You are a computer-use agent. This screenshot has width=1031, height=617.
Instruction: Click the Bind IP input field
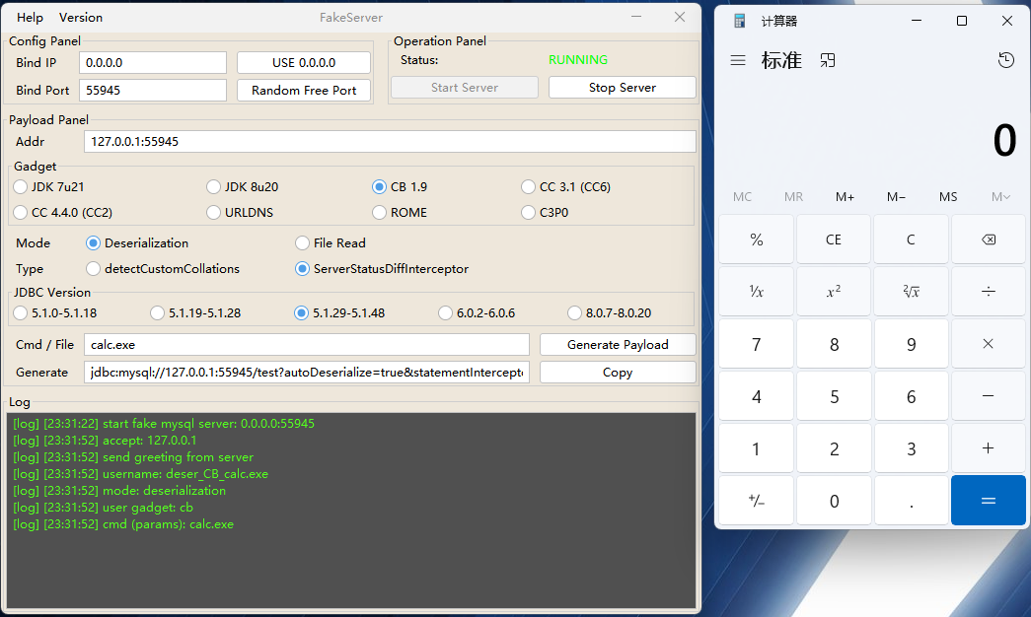point(153,62)
